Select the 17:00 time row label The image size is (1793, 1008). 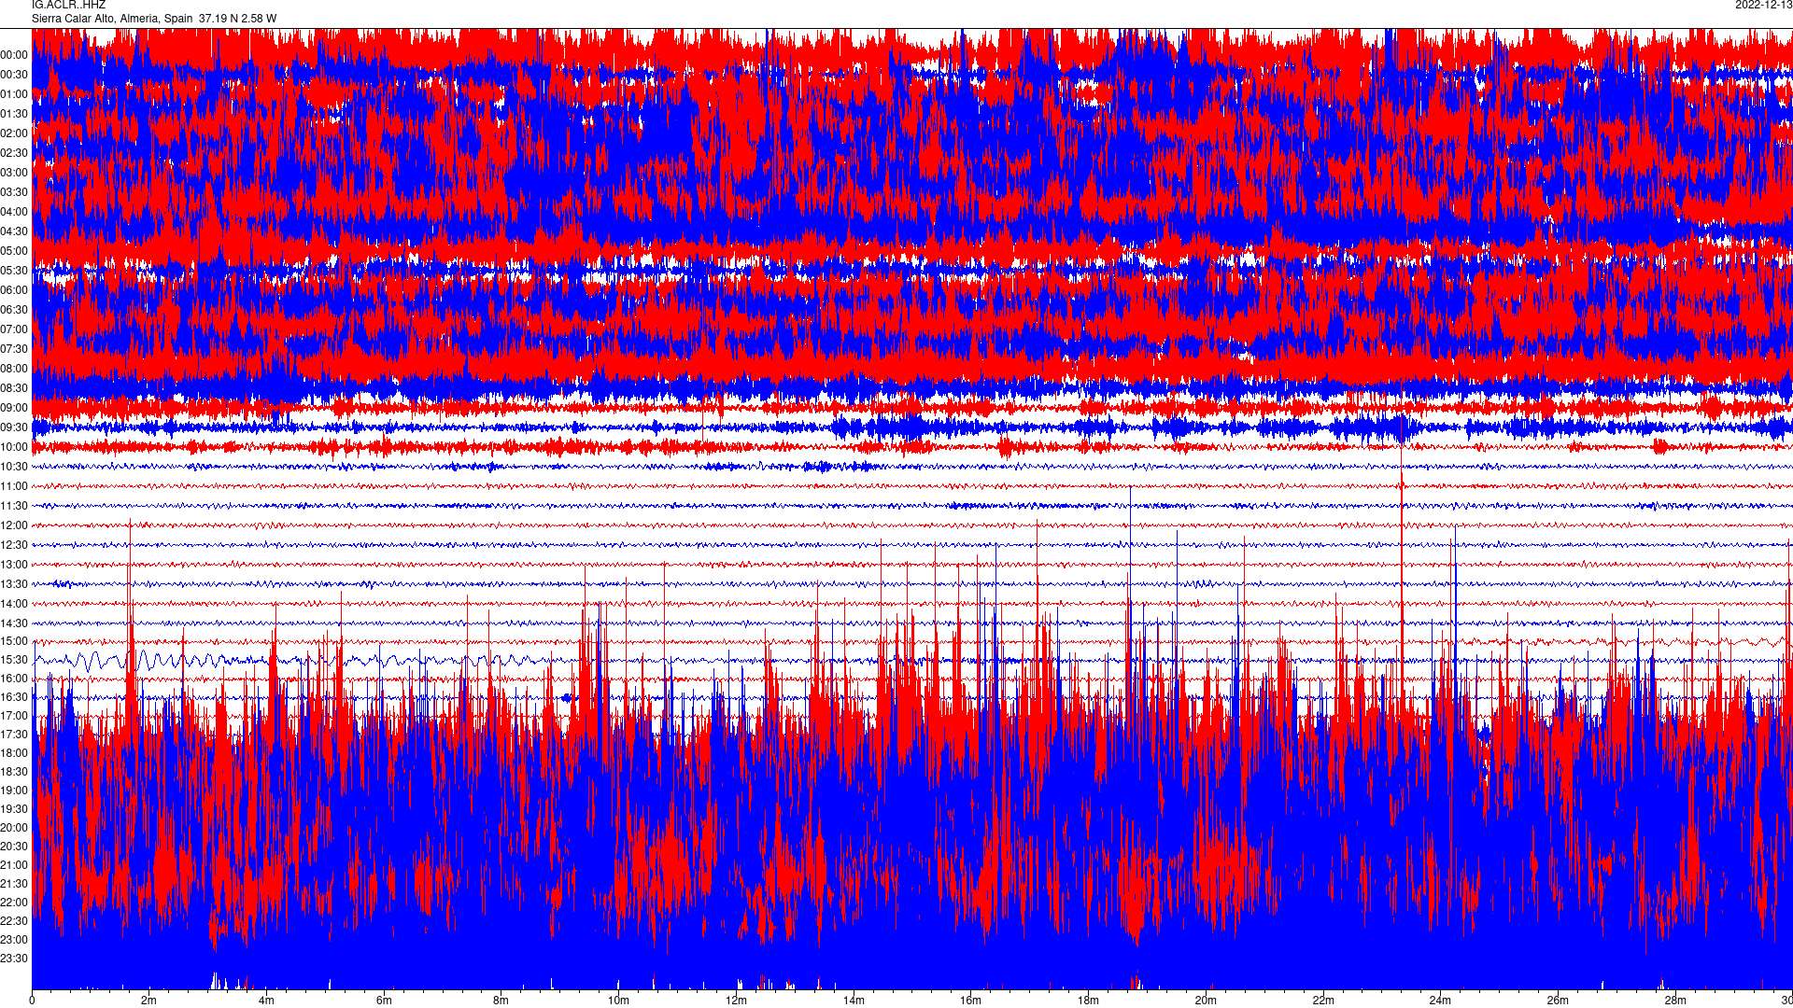pos(14,716)
